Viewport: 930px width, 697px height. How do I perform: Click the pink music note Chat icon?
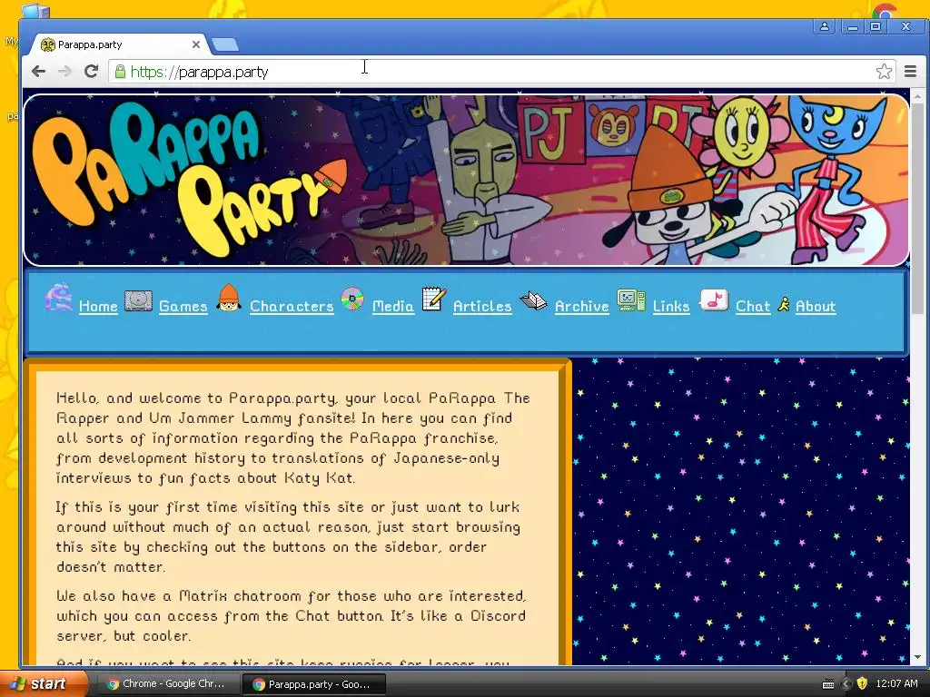(714, 299)
